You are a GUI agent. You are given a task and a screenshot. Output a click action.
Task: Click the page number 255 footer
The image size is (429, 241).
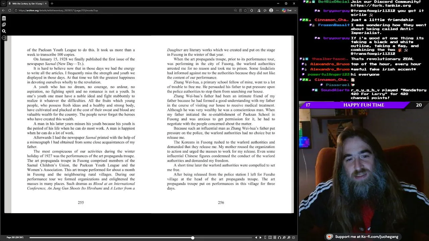(x=81, y=203)
